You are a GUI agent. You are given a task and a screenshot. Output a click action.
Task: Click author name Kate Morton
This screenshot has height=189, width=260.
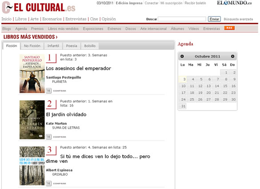(x=56, y=123)
